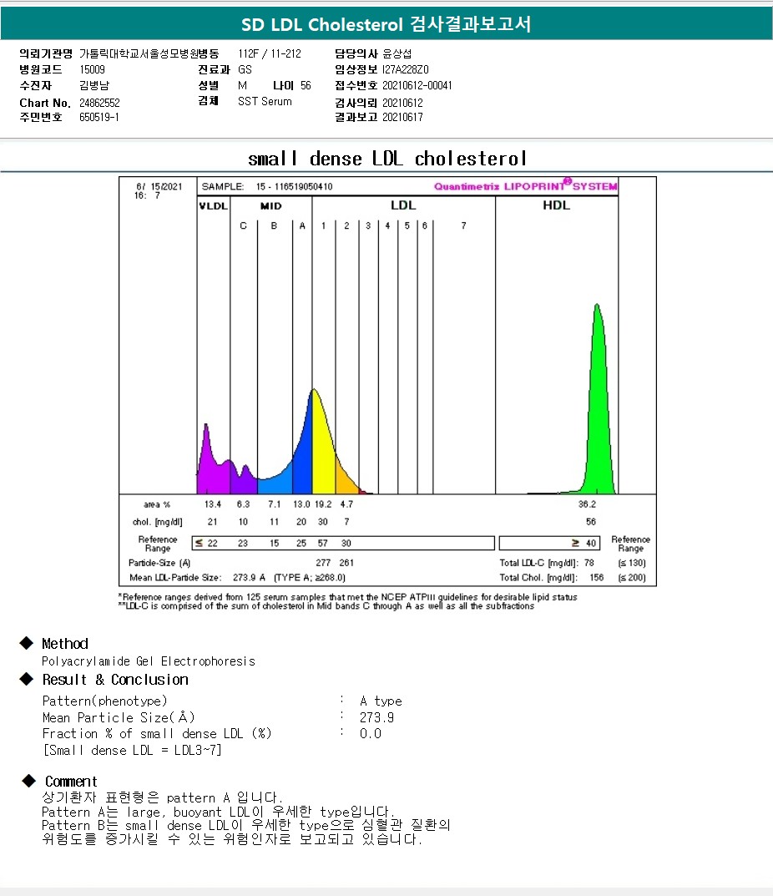Screen dimensions: 773x896
Task: Select the test request date '20210612'
Action: [403, 103]
